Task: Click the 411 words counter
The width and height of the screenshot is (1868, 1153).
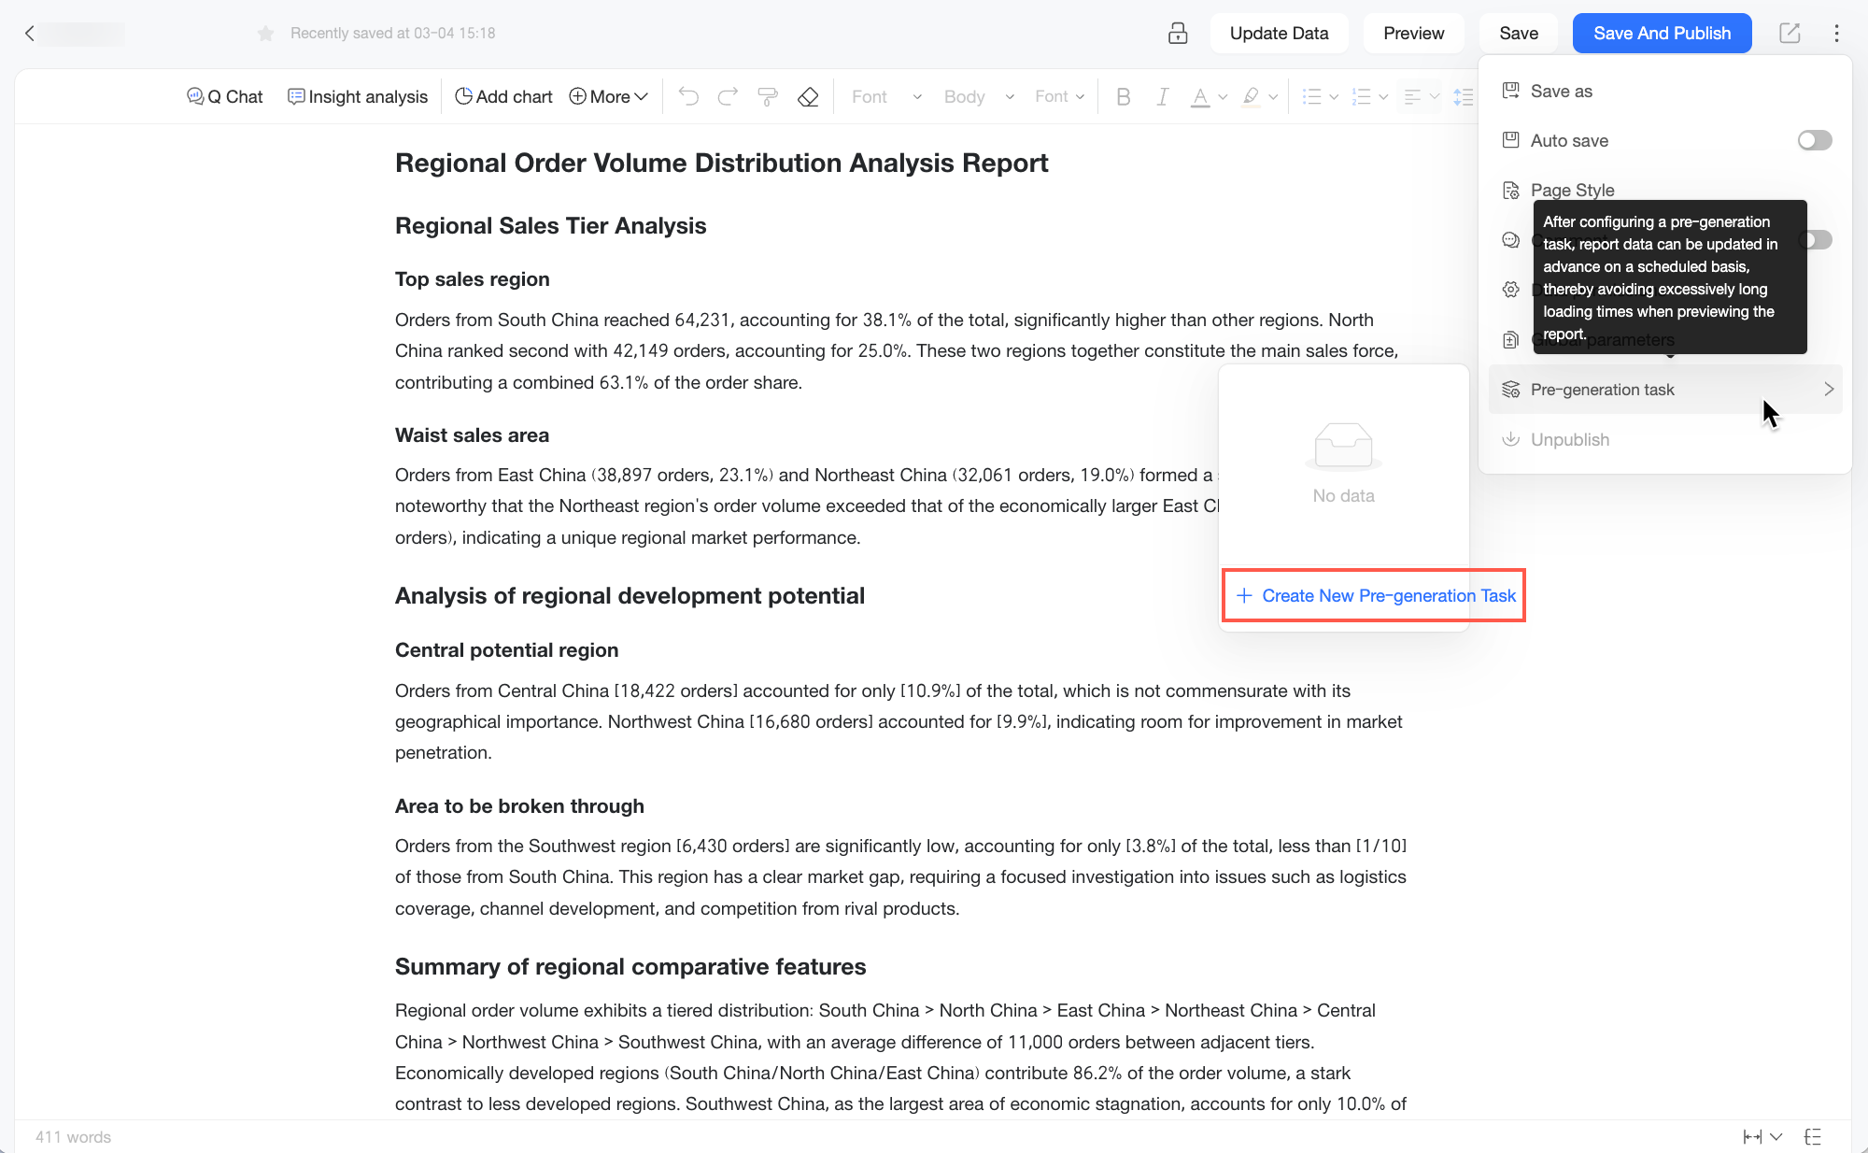Action: 73,1136
